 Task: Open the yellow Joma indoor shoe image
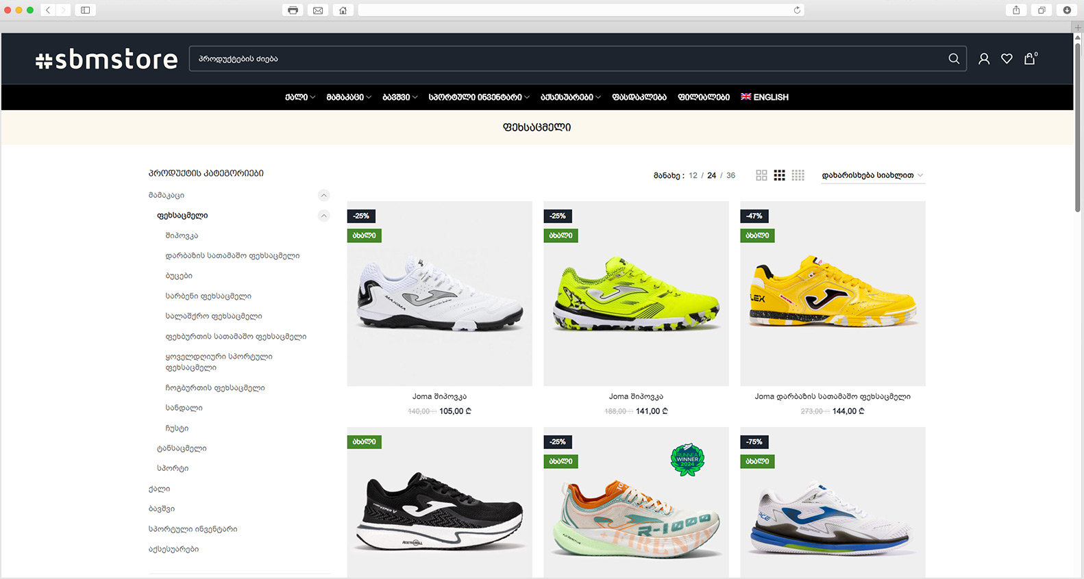click(833, 294)
